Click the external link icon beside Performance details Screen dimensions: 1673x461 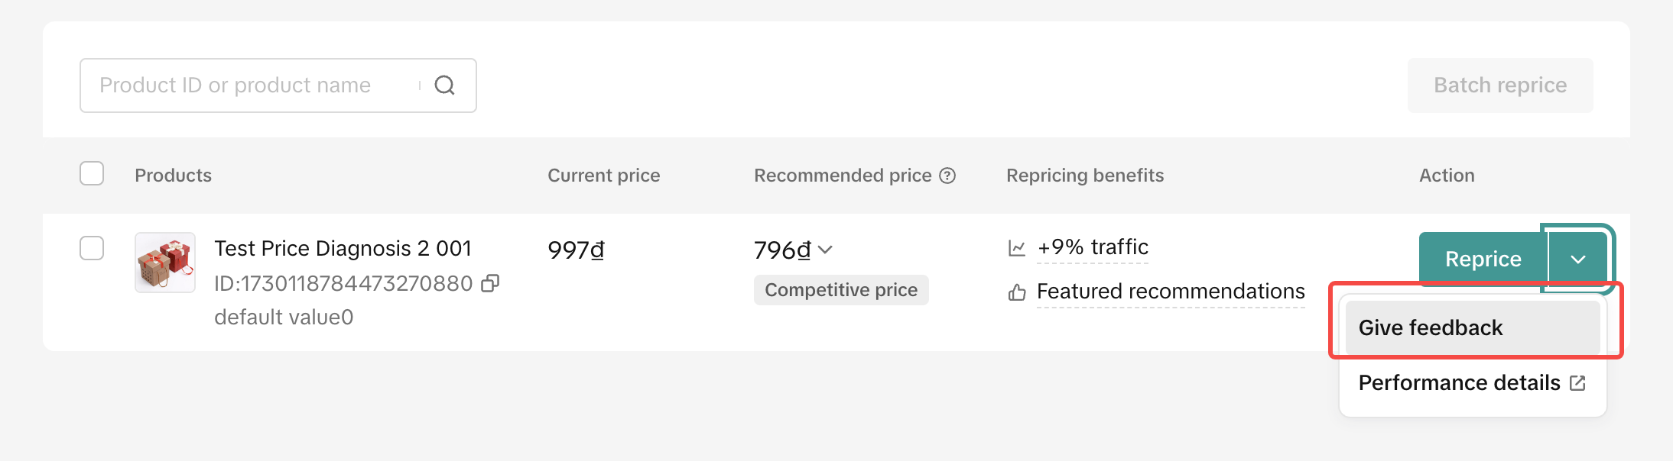pos(1577,383)
